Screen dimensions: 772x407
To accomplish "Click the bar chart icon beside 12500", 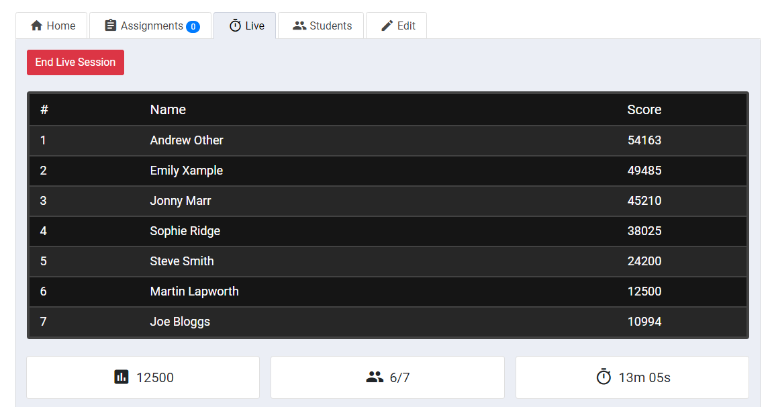I will tap(121, 377).
